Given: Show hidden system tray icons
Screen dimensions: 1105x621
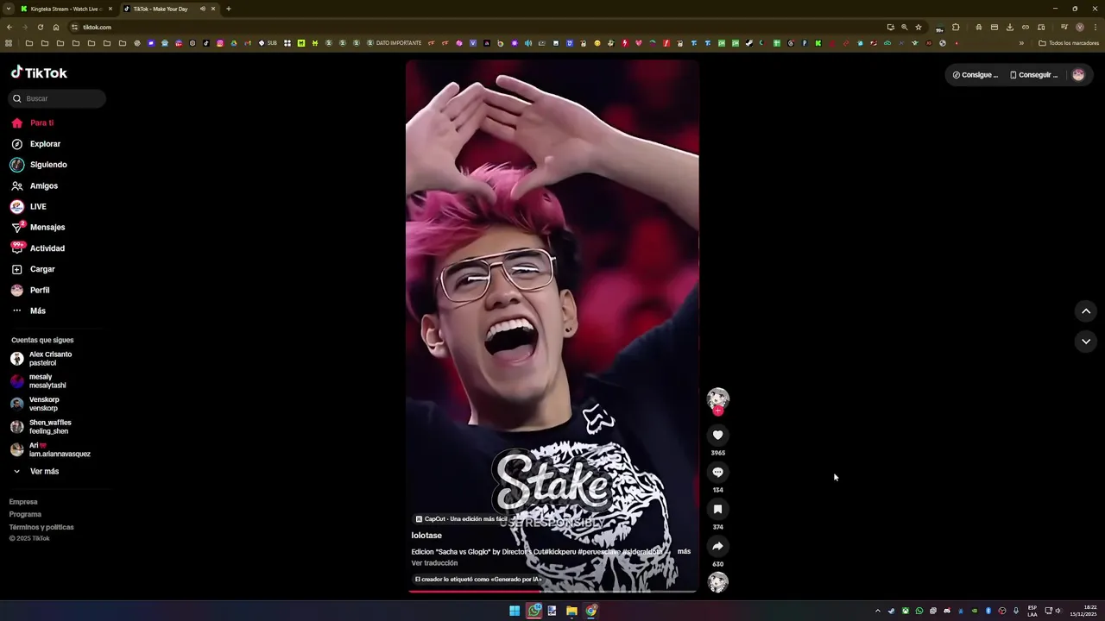Looking at the screenshot, I should tap(878, 611).
